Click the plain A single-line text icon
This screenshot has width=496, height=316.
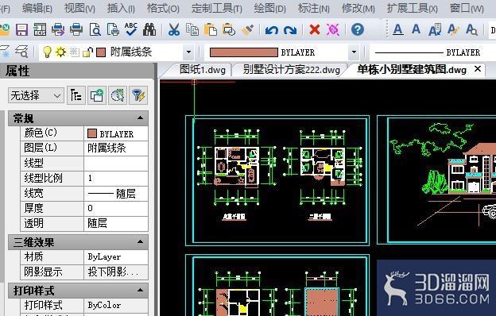pyautogui.click(x=417, y=29)
